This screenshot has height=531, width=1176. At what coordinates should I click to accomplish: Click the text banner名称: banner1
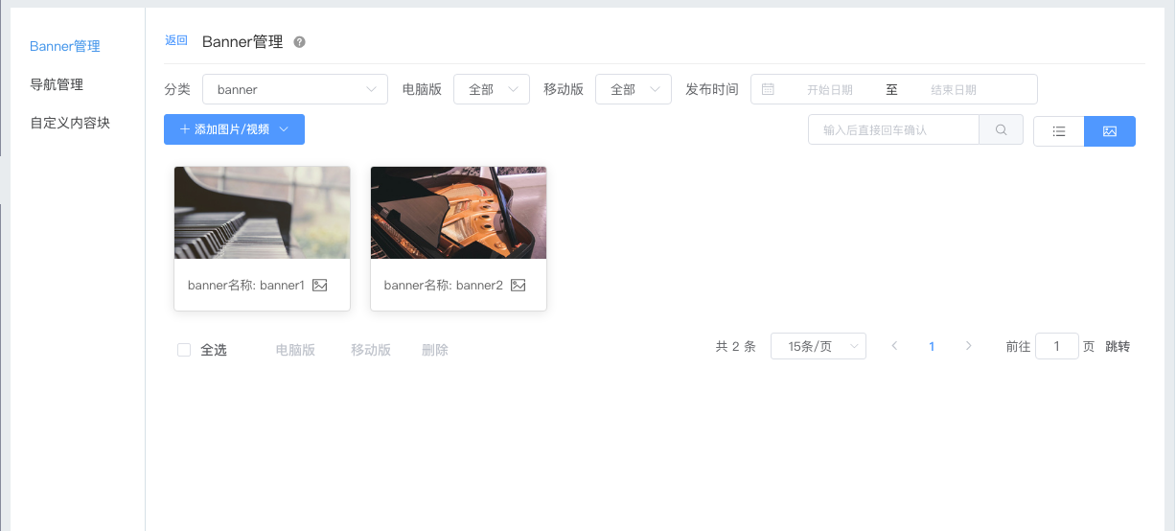[x=246, y=286]
